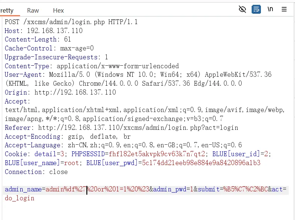Click the Cache-Control max-age=0 line
The height and width of the screenshot is (220, 295).
[x=49, y=48]
